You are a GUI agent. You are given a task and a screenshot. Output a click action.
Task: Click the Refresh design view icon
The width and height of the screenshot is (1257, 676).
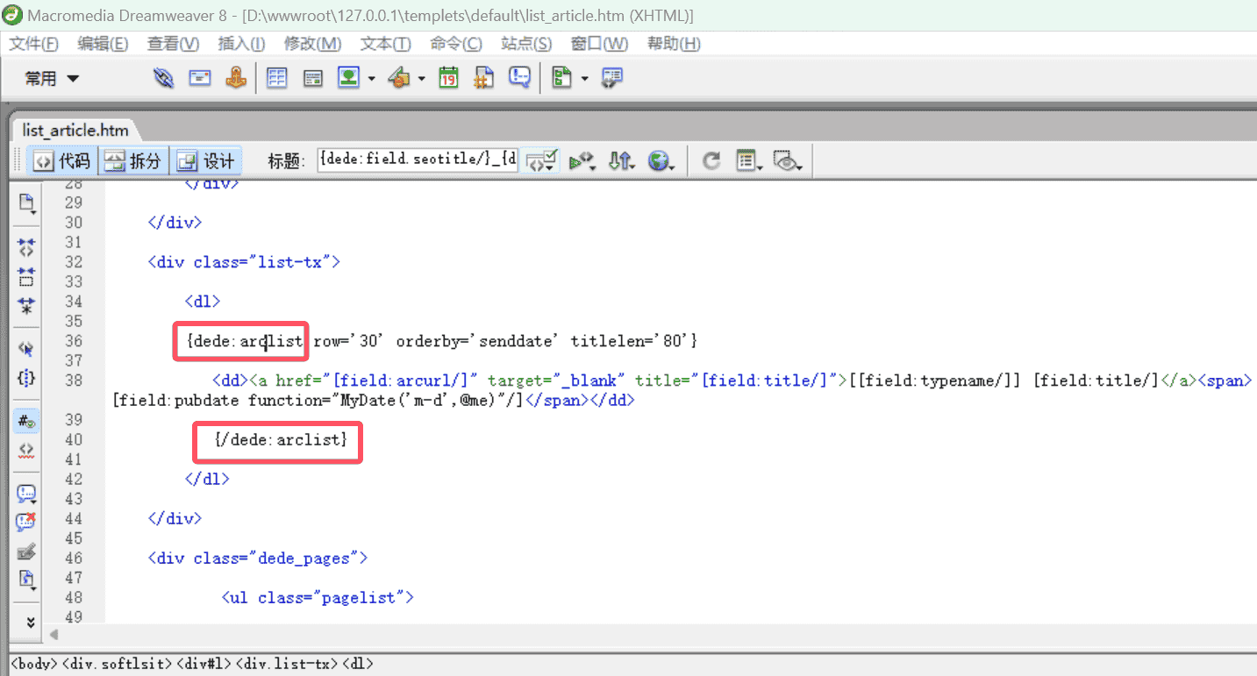[x=711, y=160]
